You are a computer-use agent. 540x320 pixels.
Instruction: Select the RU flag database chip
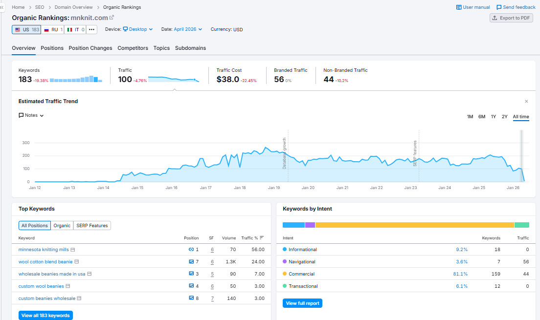tap(53, 30)
